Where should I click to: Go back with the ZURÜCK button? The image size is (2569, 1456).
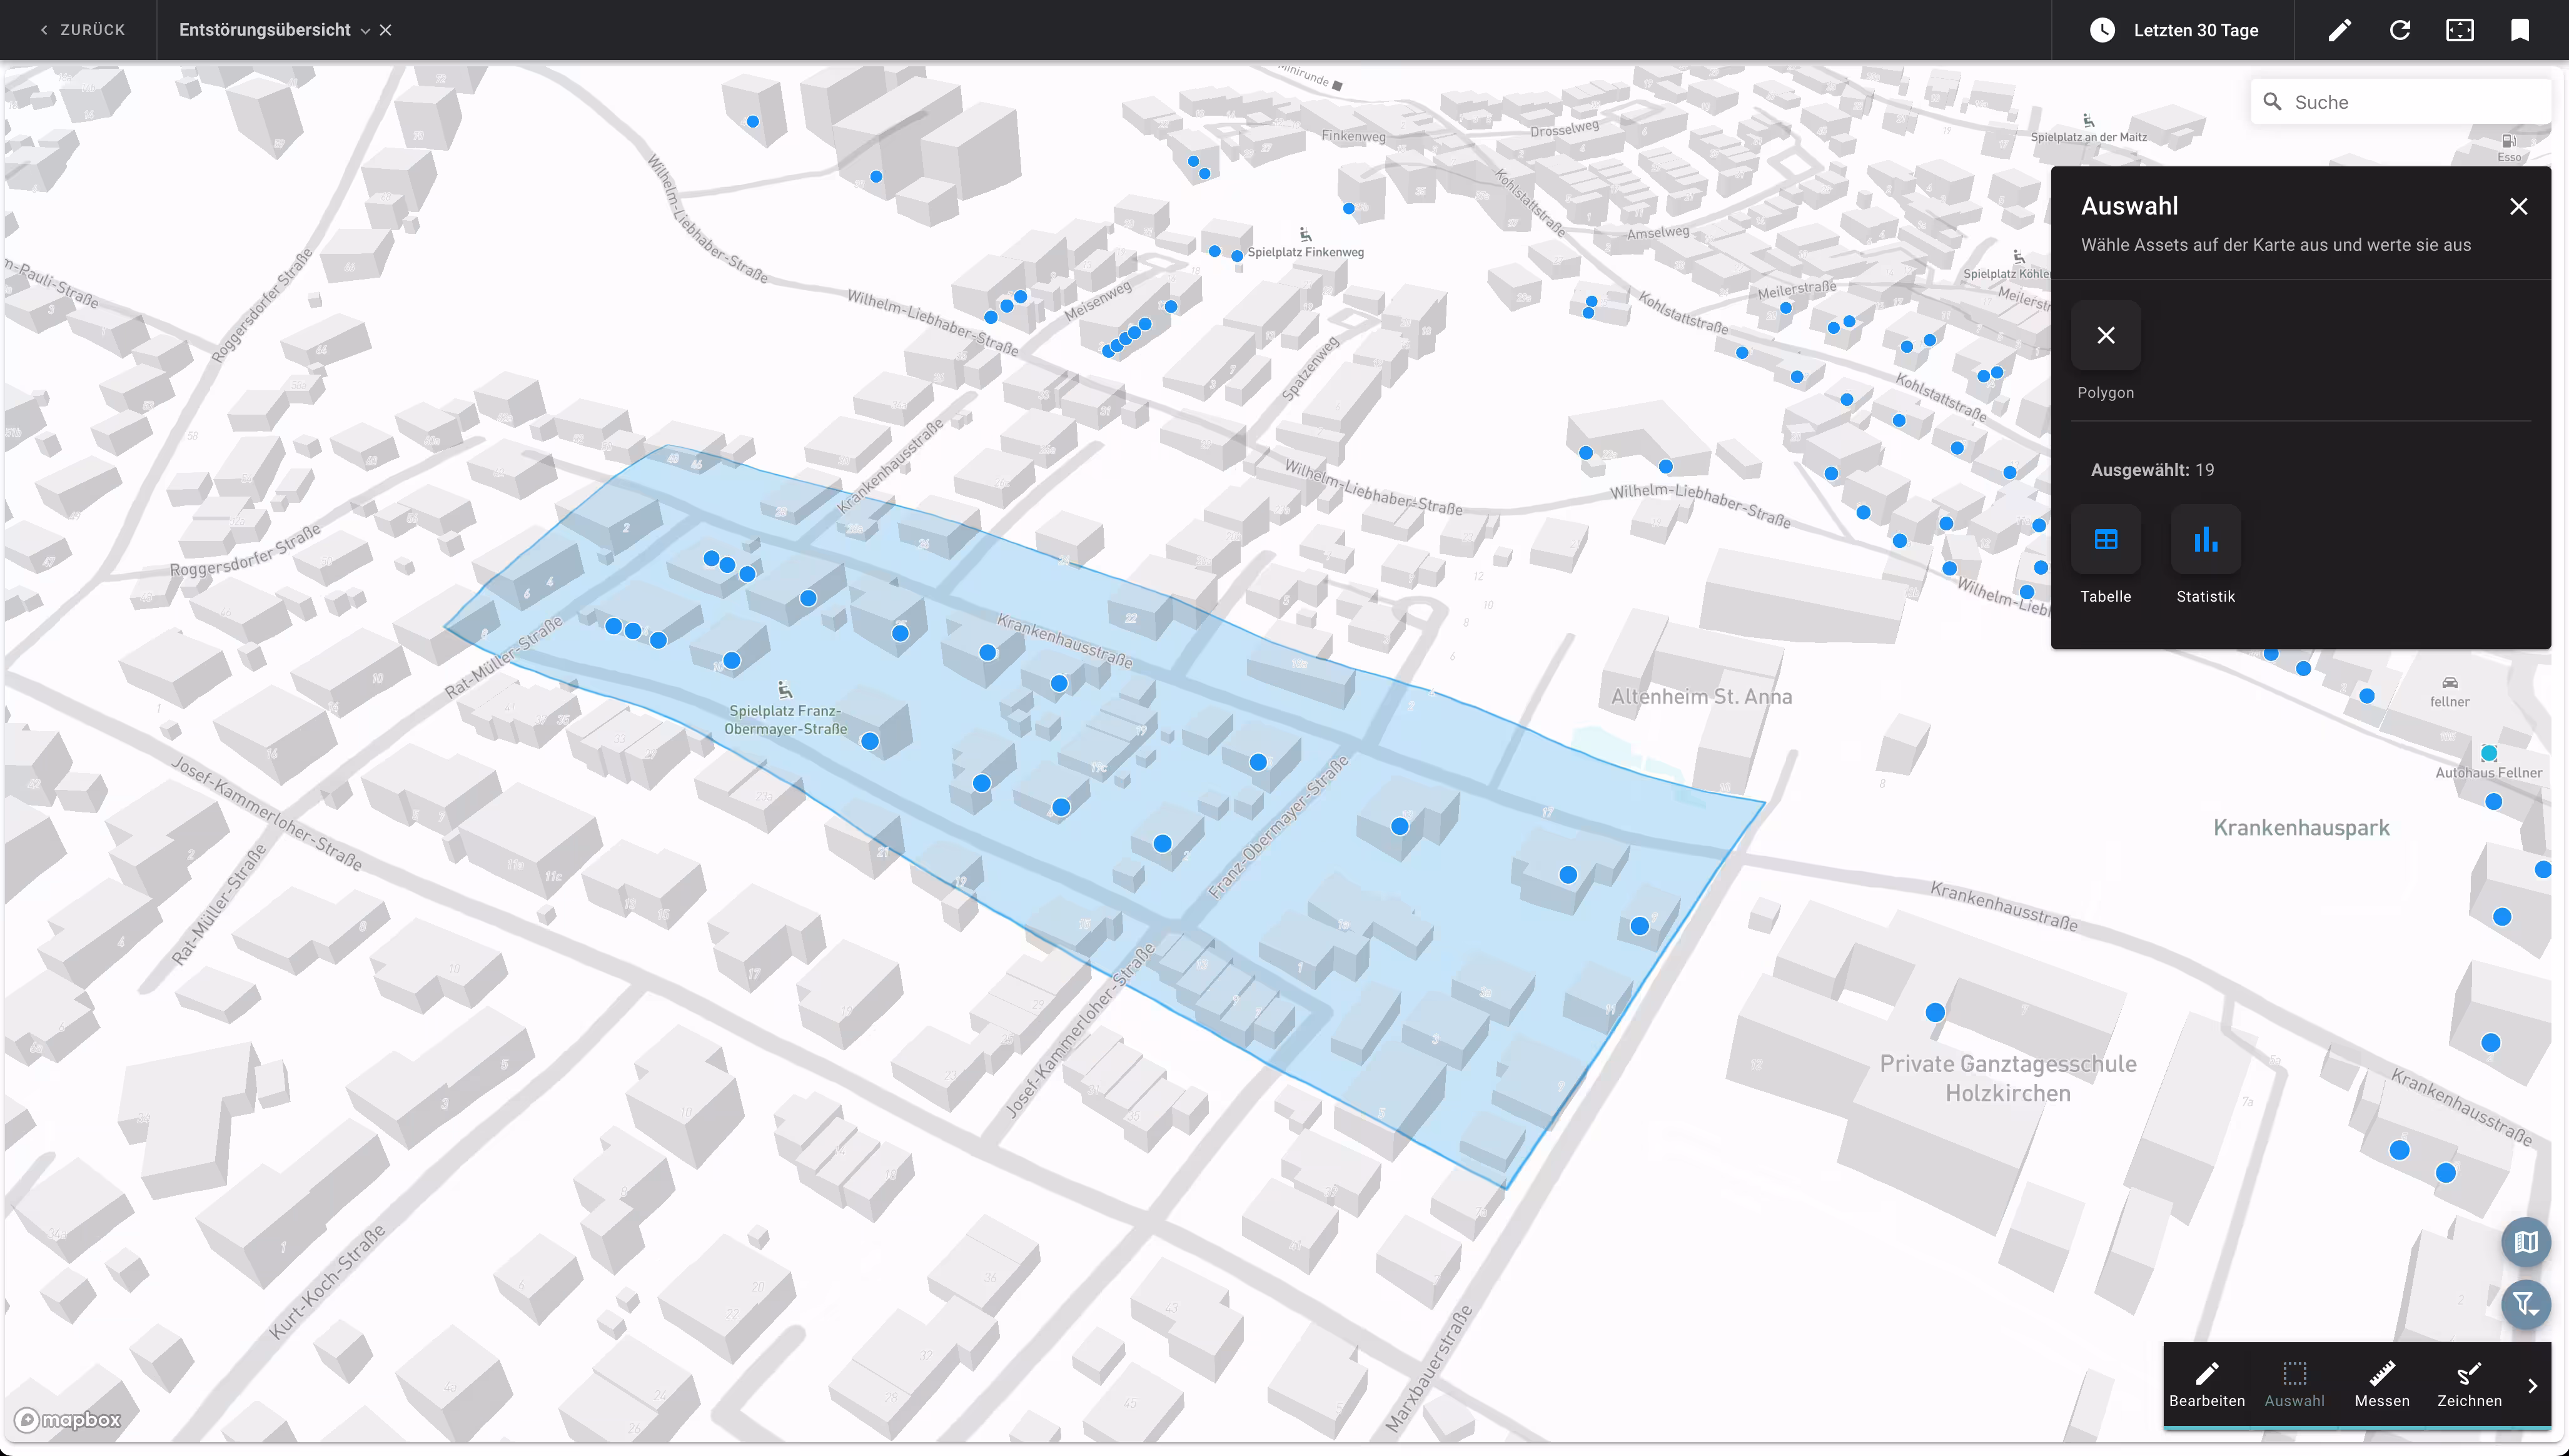82,30
